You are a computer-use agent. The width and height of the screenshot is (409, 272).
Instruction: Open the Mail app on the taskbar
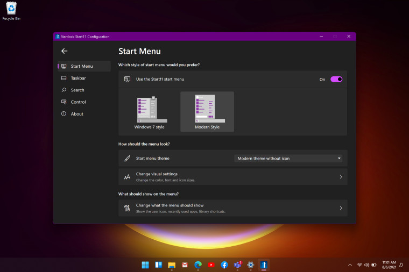185,265
